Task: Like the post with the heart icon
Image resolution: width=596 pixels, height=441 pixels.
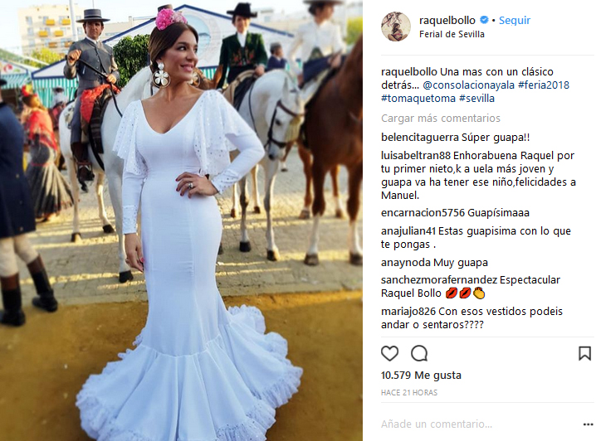Action: pos(389,353)
